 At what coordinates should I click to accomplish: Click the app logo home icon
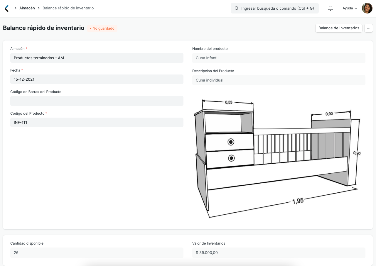click(7, 8)
